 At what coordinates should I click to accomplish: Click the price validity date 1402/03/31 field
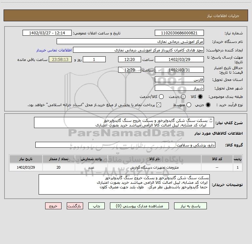[179, 70]
